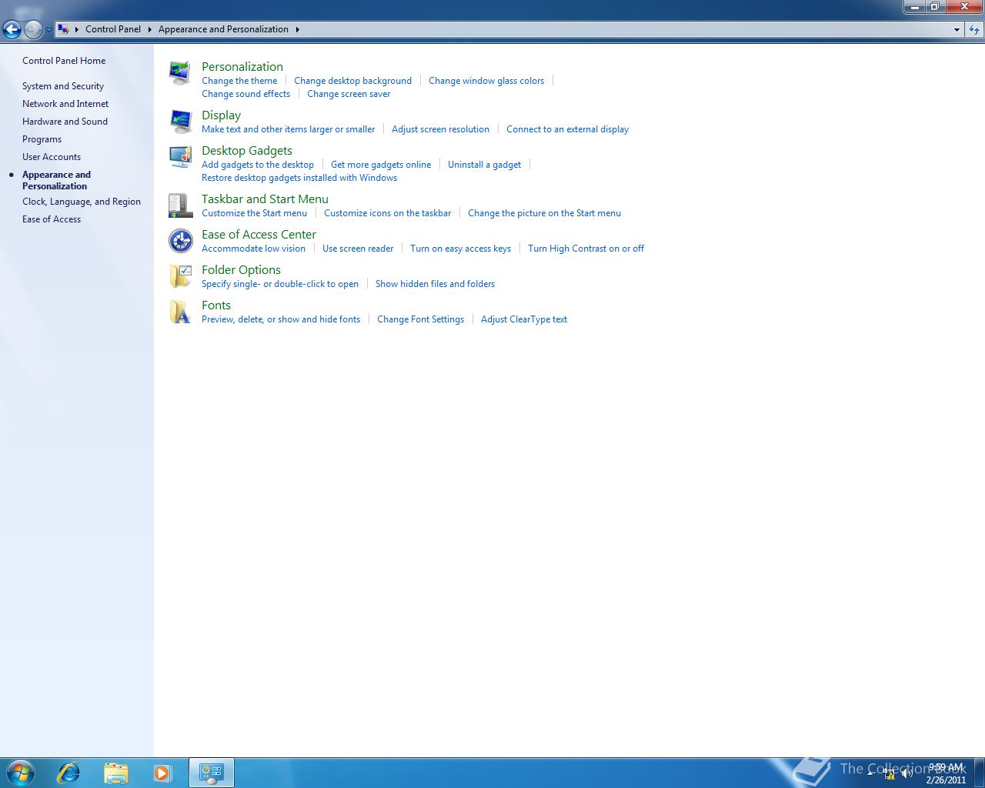Click Add gadgets to the desktop

pyautogui.click(x=258, y=165)
